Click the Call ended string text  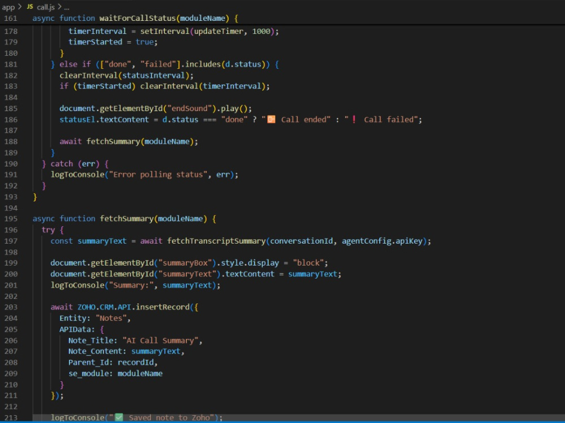click(303, 120)
